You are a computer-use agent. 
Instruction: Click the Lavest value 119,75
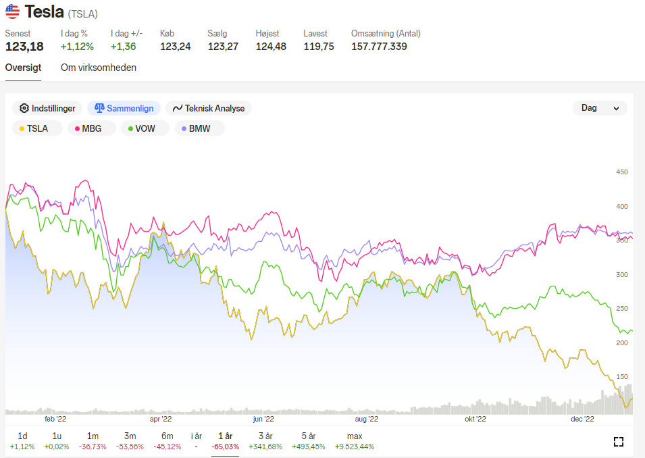(319, 47)
